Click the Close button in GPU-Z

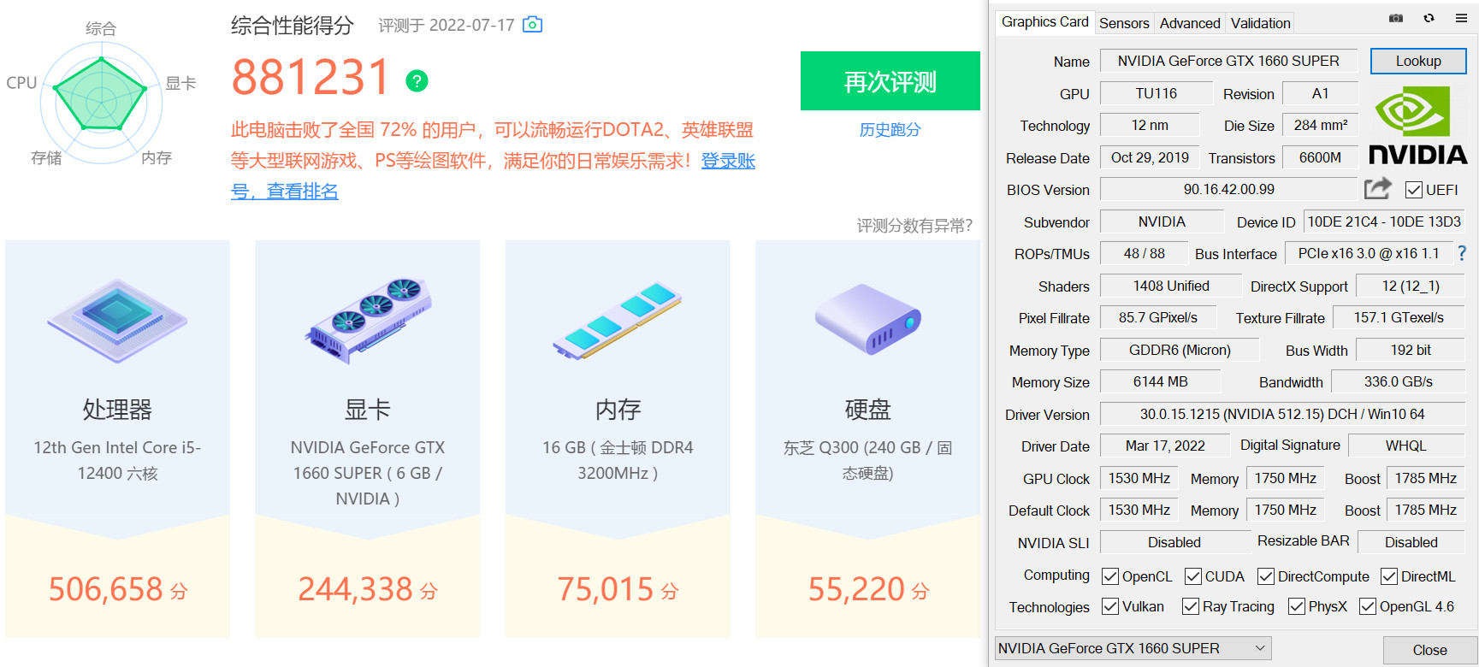[x=1429, y=650]
